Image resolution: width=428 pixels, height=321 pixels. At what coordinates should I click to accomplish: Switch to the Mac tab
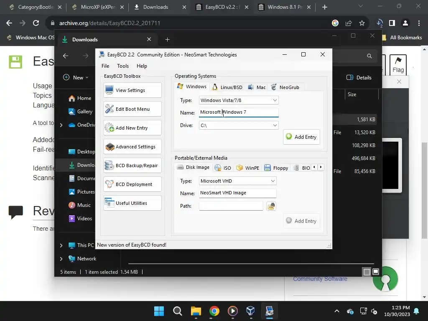tap(257, 87)
